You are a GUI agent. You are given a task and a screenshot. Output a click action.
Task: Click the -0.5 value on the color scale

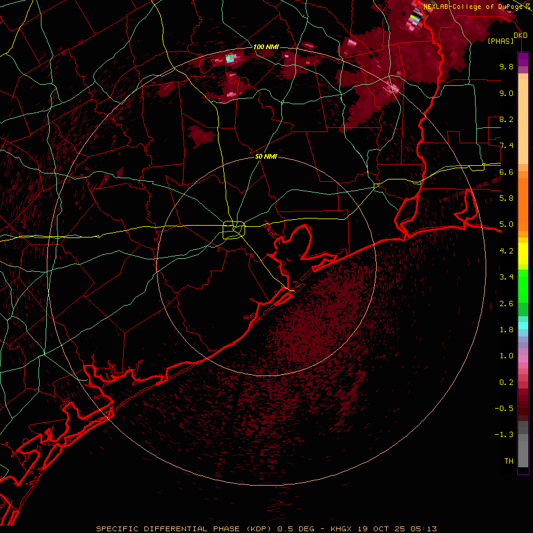tap(504, 409)
